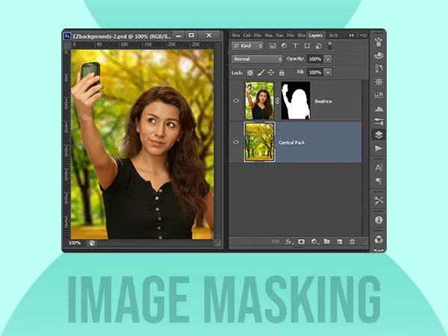This screenshot has width=448, height=336.
Task: Click the Ps logo in document title bar
Action: tap(67, 37)
